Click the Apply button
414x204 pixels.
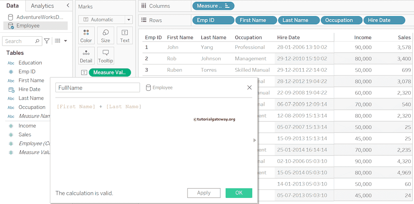(204, 193)
